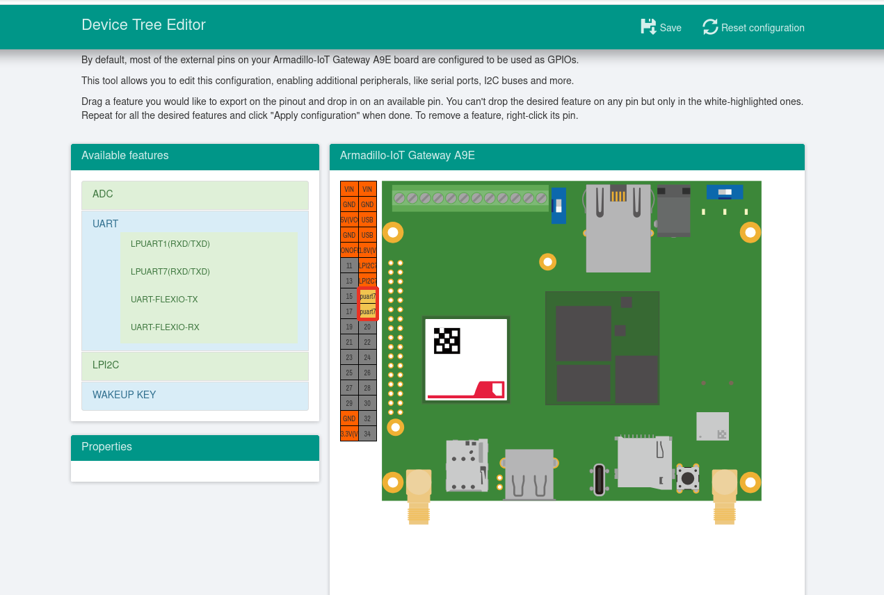Click the USB-C connector on the board
This screenshot has width=884, height=595.
(x=599, y=480)
